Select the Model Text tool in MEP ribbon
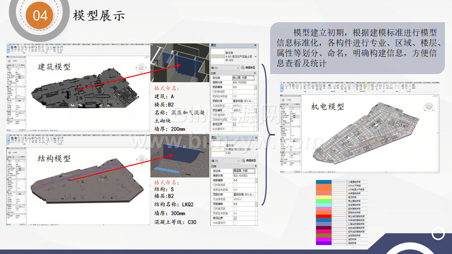The width and height of the screenshot is (452, 254). [x=342, y=87]
